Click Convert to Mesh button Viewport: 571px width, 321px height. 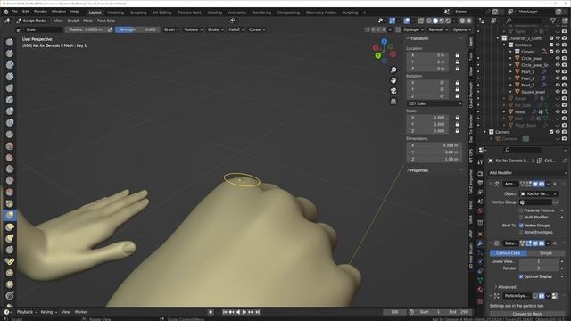tap(527, 314)
